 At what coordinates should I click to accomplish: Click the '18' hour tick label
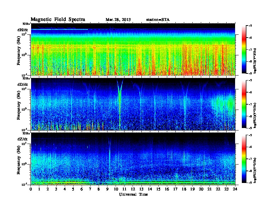pos(184,189)
